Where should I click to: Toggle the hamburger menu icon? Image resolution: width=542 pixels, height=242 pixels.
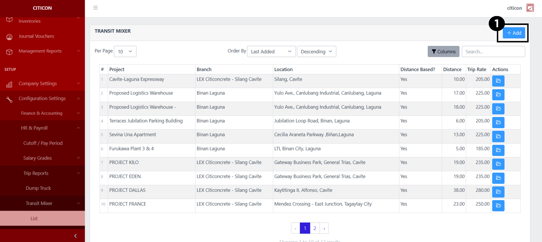pos(95,8)
